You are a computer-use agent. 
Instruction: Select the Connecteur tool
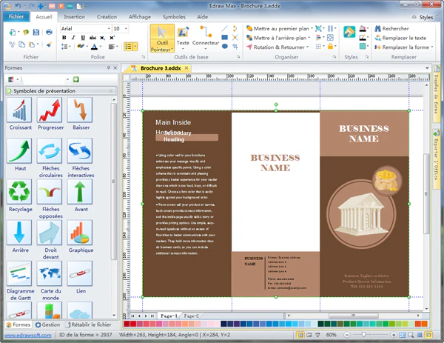(x=206, y=37)
